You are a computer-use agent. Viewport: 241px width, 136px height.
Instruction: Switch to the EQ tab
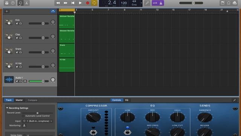click(x=127, y=100)
